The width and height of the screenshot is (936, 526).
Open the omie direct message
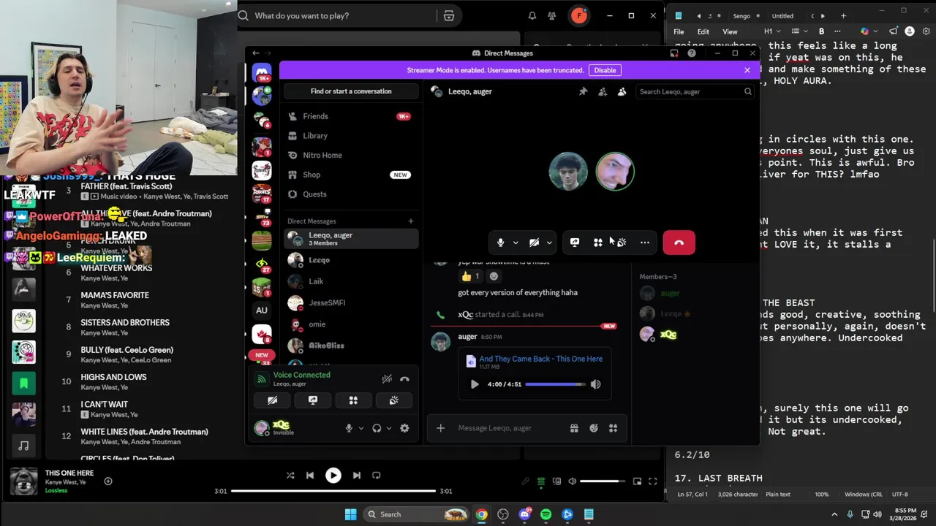[x=350, y=324]
